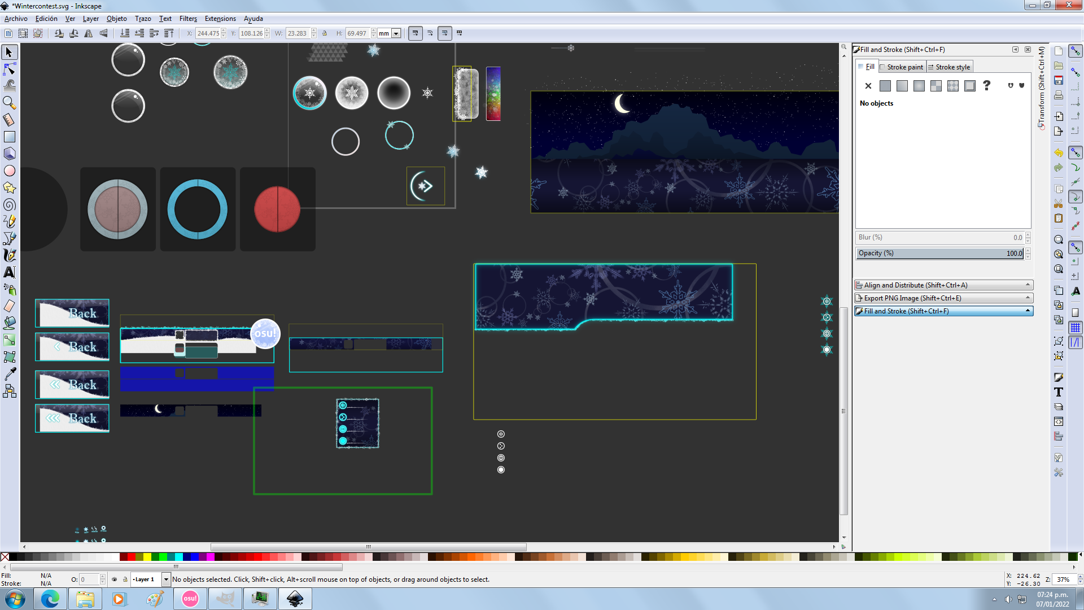1084x610 pixels.
Task: Toggle snap to grids button
Action: (x=1076, y=328)
